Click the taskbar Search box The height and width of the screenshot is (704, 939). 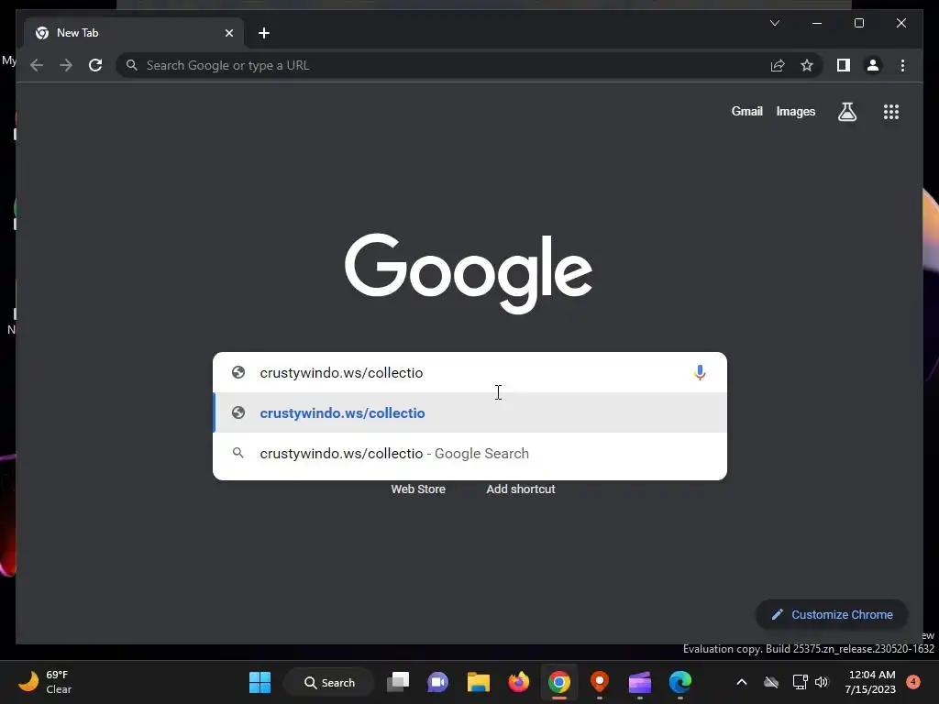tap(329, 682)
